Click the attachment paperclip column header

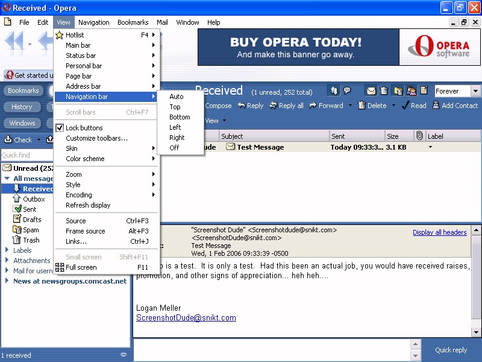pos(419,136)
